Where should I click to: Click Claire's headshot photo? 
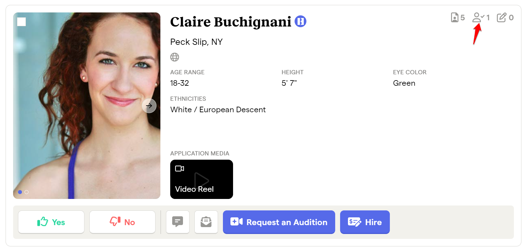pos(87,106)
